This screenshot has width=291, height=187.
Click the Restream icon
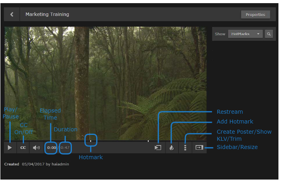pyautogui.click(x=158, y=148)
